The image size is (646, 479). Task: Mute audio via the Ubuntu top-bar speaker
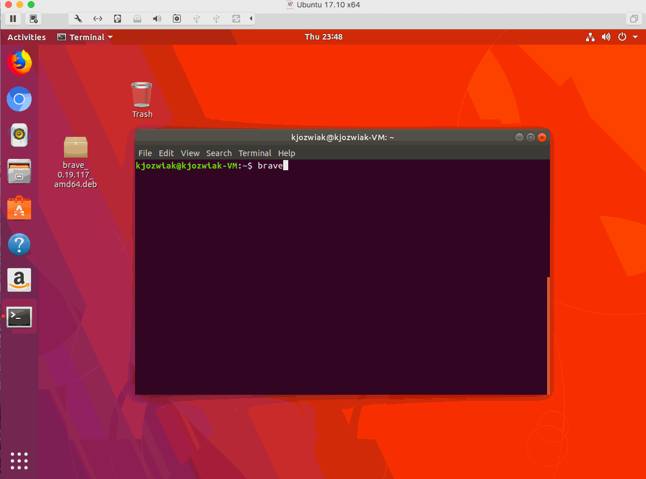click(x=606, y=37)
